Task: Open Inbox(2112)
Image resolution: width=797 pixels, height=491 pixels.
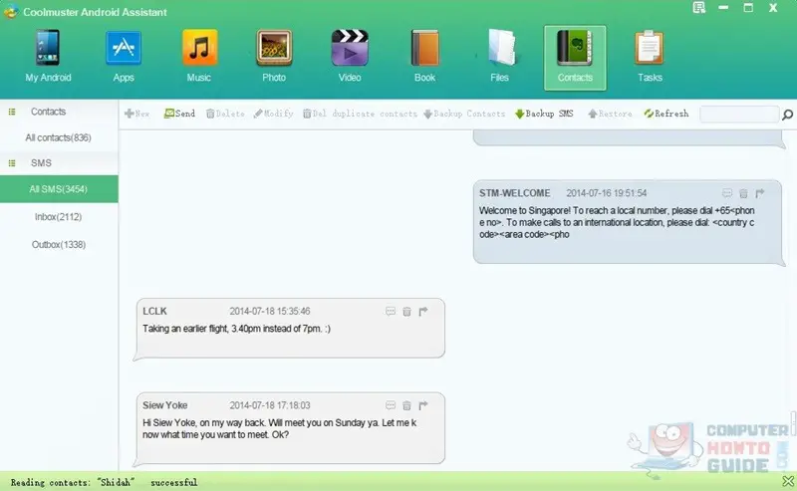Action: [59, 217]
